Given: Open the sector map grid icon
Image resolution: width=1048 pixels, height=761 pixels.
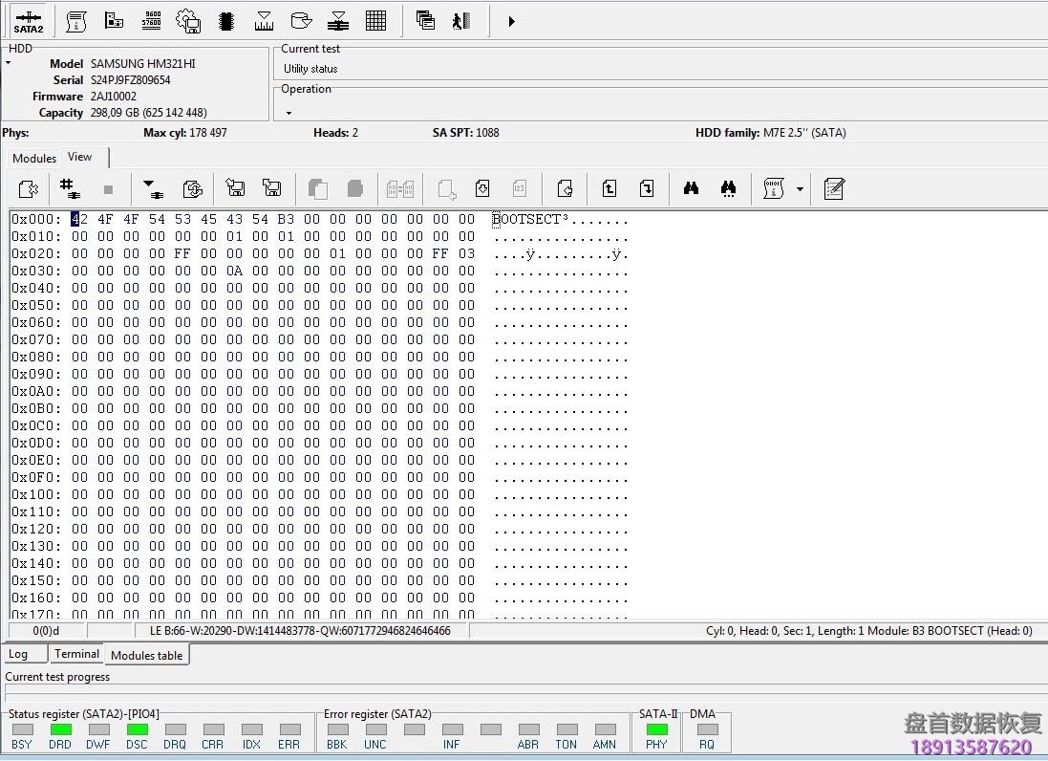Looking at the screenshot, I should point(375,20).
